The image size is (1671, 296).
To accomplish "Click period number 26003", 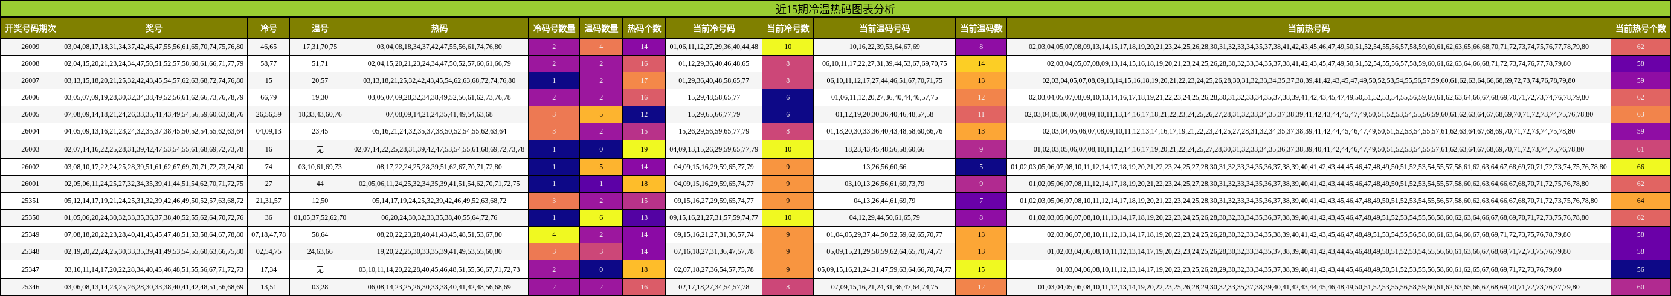I will pyautogui.click(x=30, y=149).
